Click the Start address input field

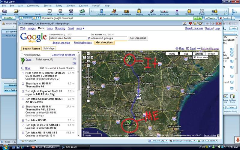coord(68,38)
